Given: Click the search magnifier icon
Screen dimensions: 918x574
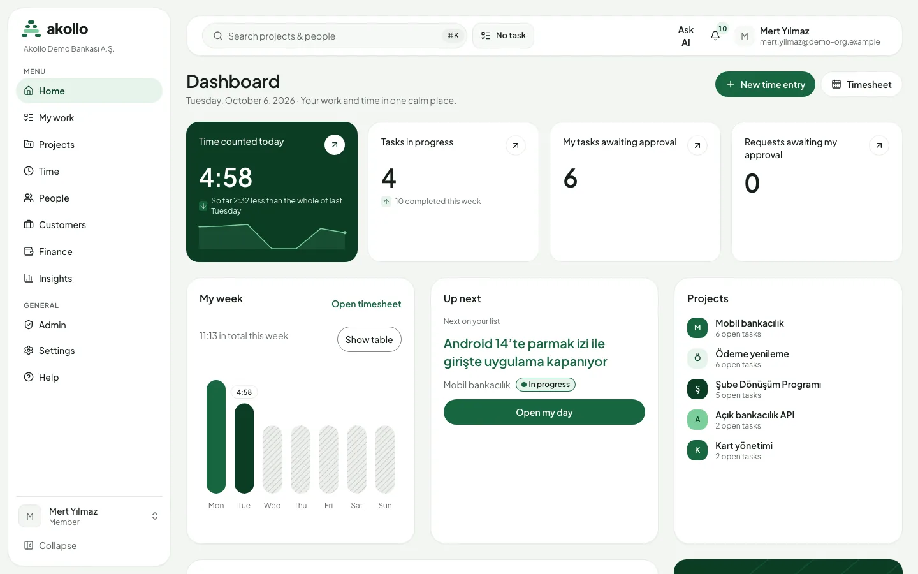Looking at the screenshot, I should tap(218, 36).
